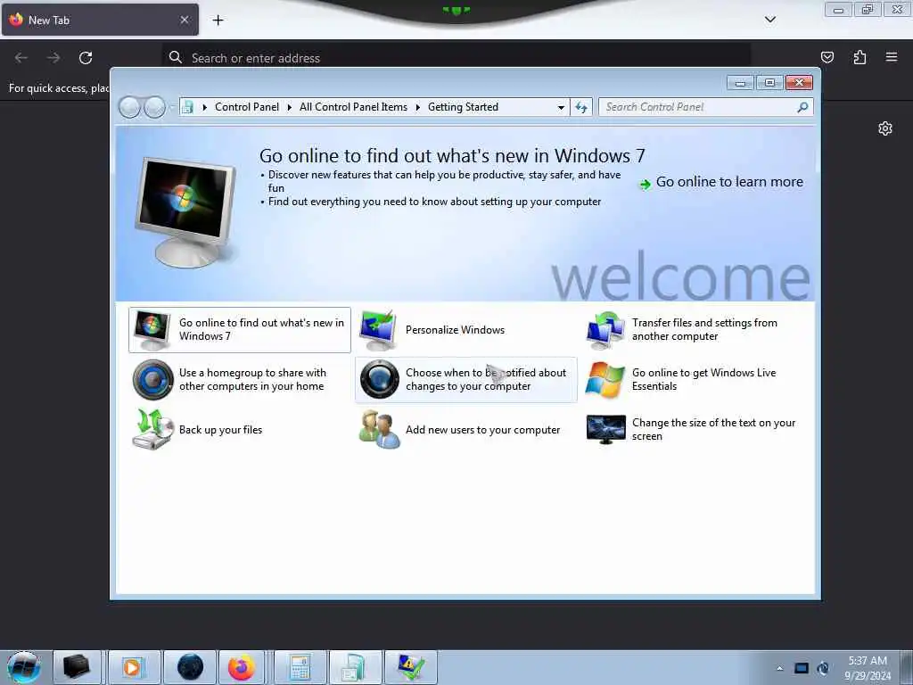The width and height of the screenshot is (913, 685).
Task: Open a new Firefox tab
Action: pyautogui.click(x=218, y=21)
